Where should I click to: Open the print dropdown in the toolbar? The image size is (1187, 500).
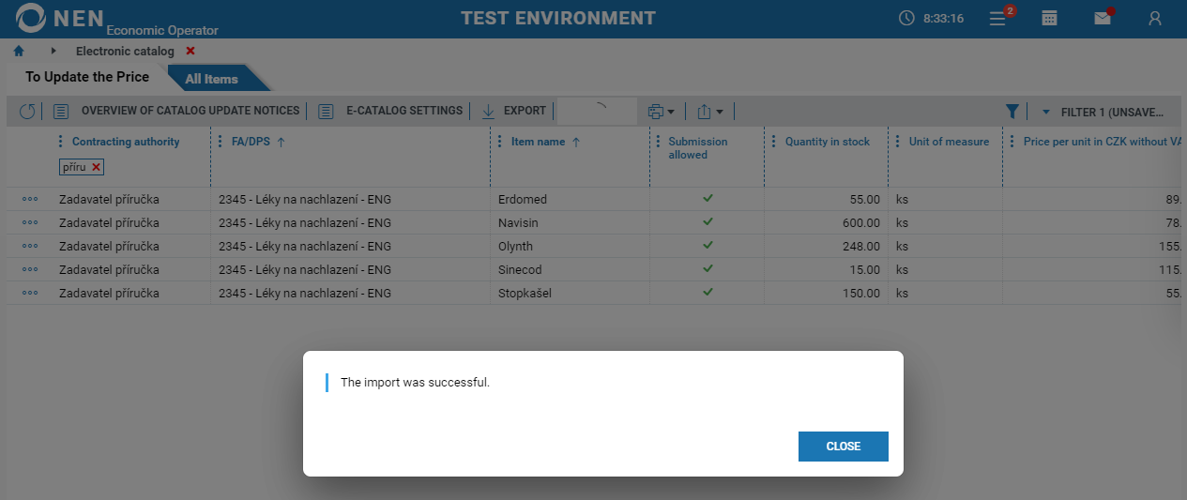pos(662,112)
